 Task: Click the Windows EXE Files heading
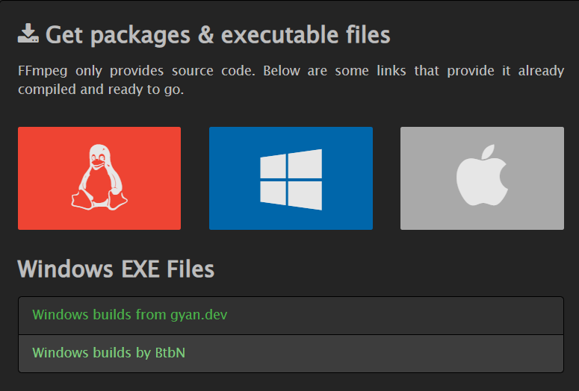point(116,269)
